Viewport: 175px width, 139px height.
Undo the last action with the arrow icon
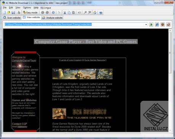click(x=80, y=13)
